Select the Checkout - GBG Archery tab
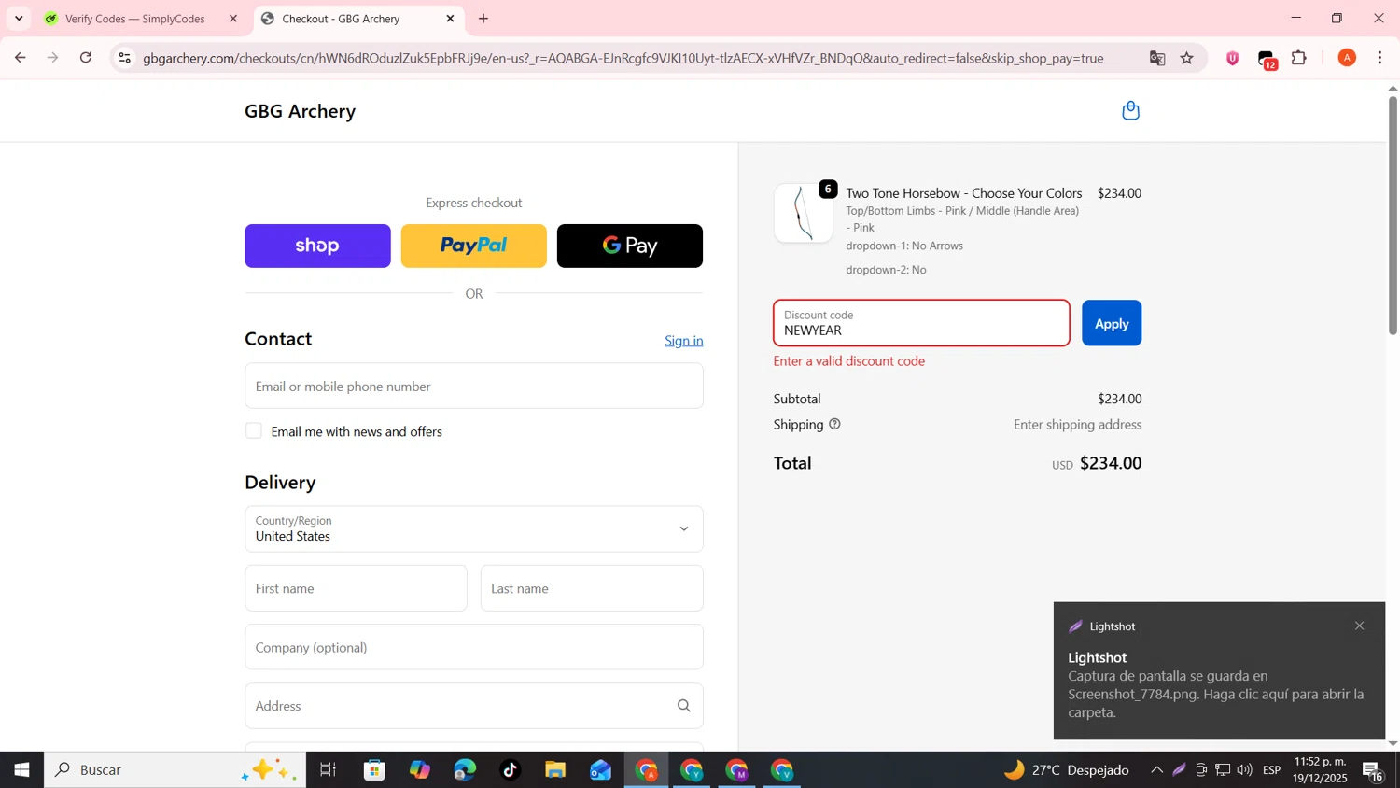The image size is (1400, 788). click(x=341, y=19)
